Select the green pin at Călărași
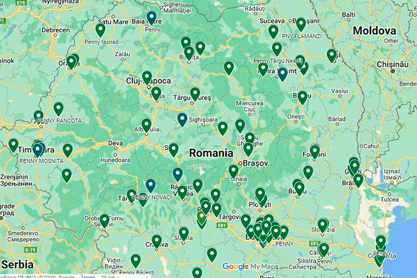Image resolution: width=417 pixels, height=278 pixels. coord(324,250)
